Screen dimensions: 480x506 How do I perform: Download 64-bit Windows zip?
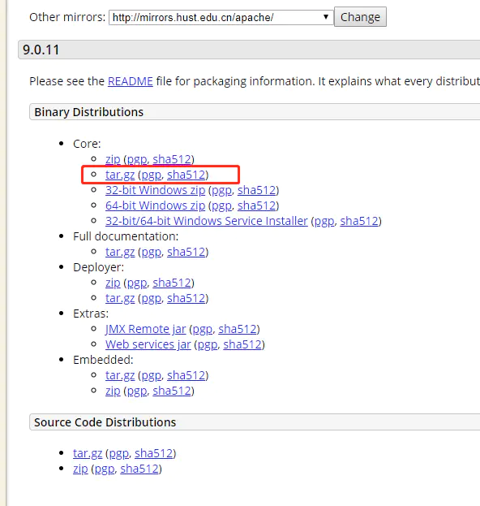coord(156,205)
